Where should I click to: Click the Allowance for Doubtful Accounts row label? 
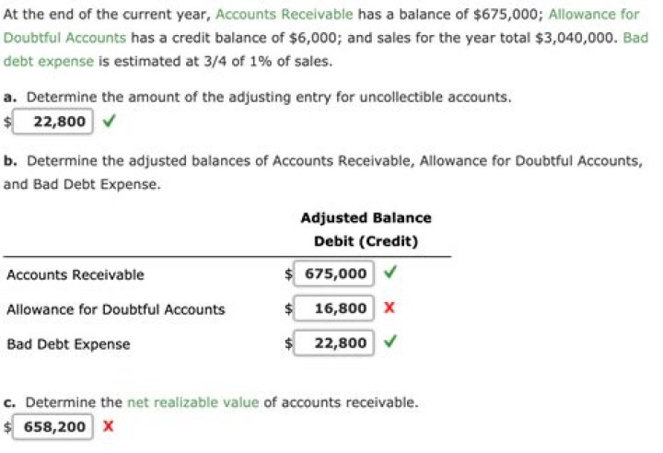click(x=115, y=309)
